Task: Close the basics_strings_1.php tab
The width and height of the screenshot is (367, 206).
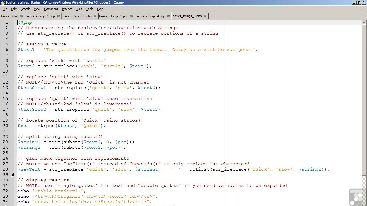Action: pyautogui.click(x=58, y=16)
